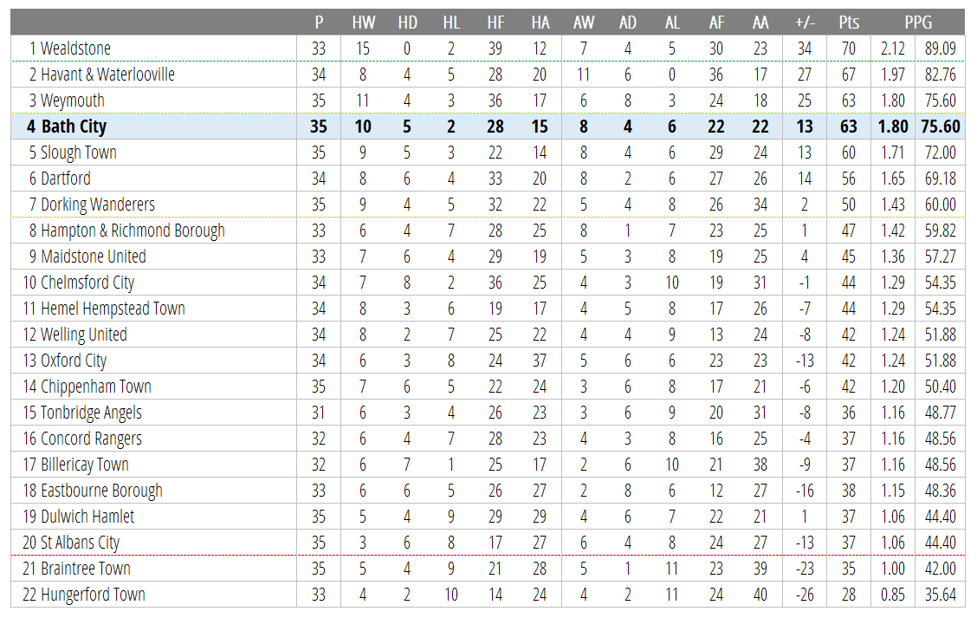Select the highlighted Bath City row
This screenshot has height=618, width=977.
[488, 127]
